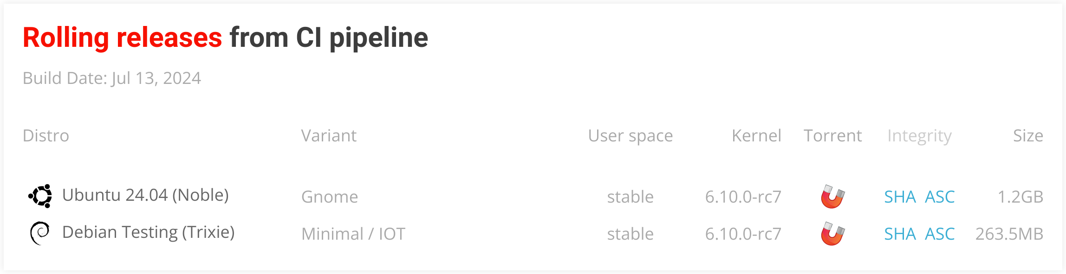Viewport: 1066px width, 274px height.
Task: Click the 1.2GB size of Ubuntu image
Action: [1020, 197]
